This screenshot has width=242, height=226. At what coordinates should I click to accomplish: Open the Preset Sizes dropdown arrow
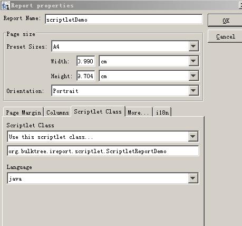pyautogui.click(x=193, y=46)
